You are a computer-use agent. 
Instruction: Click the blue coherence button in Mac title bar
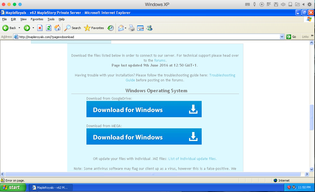[x=20, y=4]
